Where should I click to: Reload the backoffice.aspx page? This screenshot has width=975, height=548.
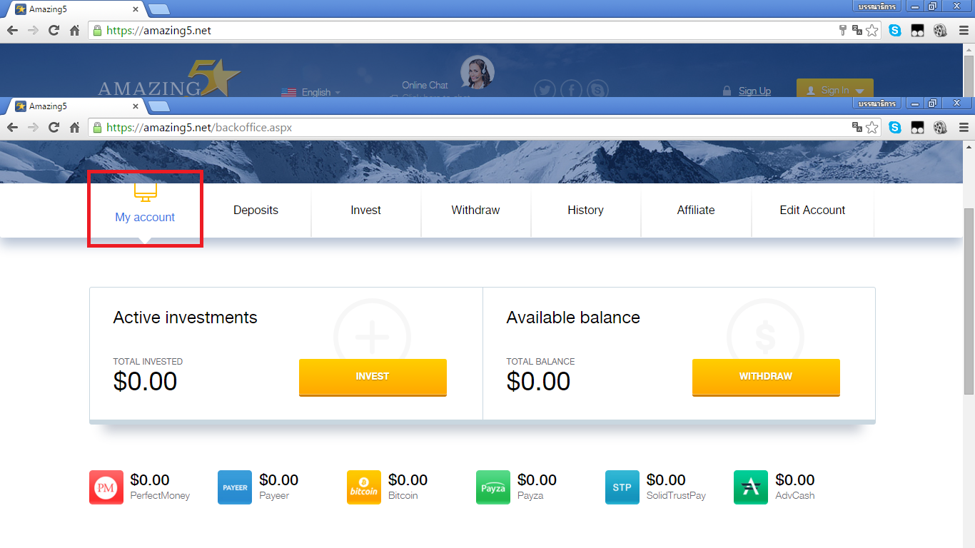pyautogui.click(x=54, y=128)
